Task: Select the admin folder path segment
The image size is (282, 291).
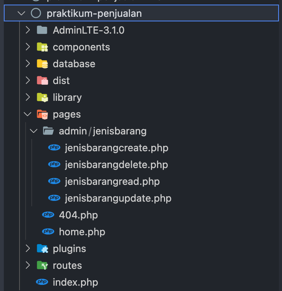Action: [73, 131]
